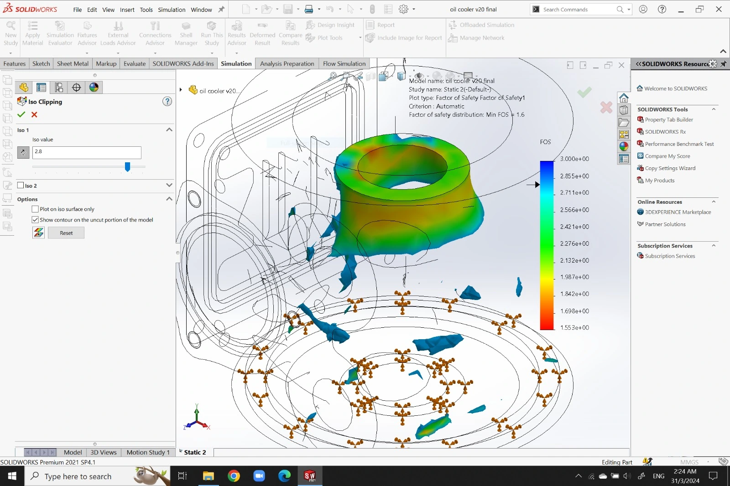Screen dimensions: 730x486
Task: Check Plot on iso surface only
Action: coord(35,209)
